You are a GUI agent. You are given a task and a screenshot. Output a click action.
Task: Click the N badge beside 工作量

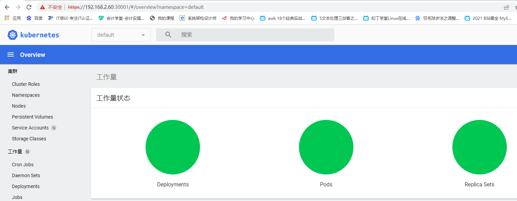pos(28,152)
